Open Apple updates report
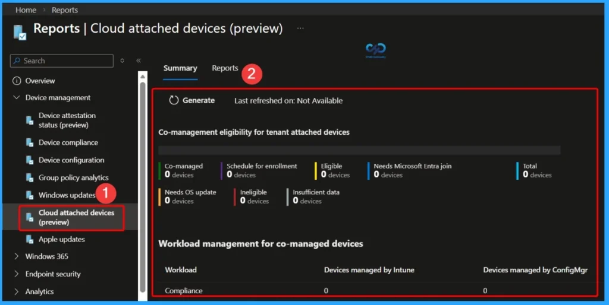Image resolution: width=609 pixels, height=305 pixels. [x=62, y=239]
